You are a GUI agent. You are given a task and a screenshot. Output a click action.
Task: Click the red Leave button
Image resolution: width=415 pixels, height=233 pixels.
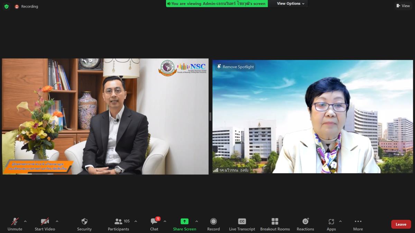coord(401,224)
